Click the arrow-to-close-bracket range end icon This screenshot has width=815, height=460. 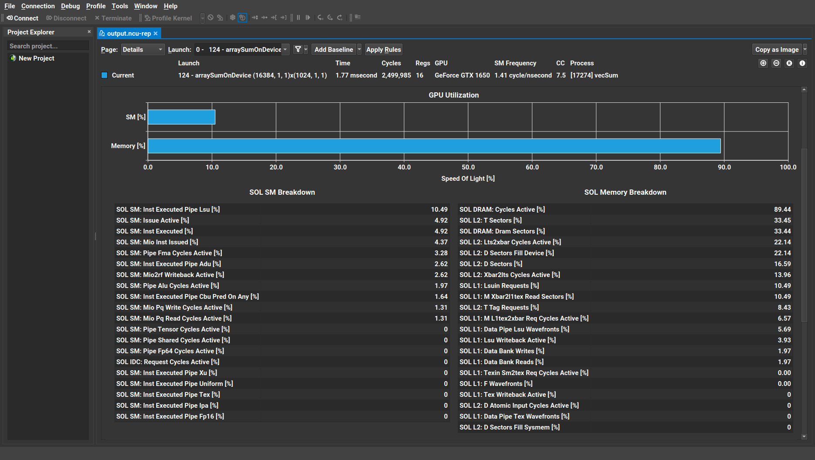point(284,17)
